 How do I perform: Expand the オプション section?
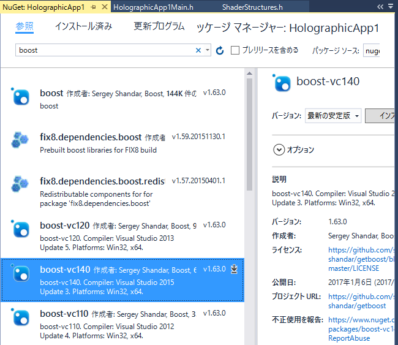click(x=279, y=150)
